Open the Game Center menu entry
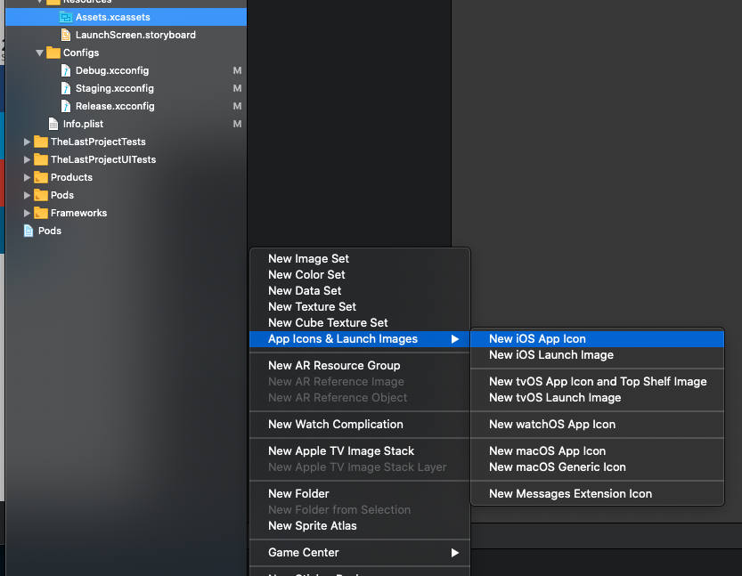Viewport: 742px width, 576px height. point(360,553)
